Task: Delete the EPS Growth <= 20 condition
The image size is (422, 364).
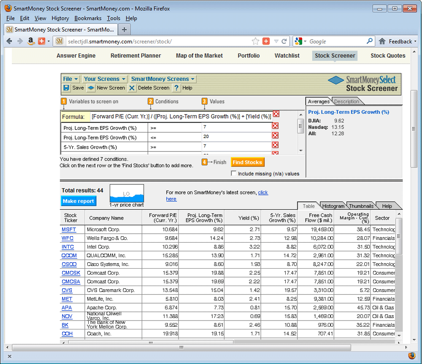Action: (x=275, y=135)
